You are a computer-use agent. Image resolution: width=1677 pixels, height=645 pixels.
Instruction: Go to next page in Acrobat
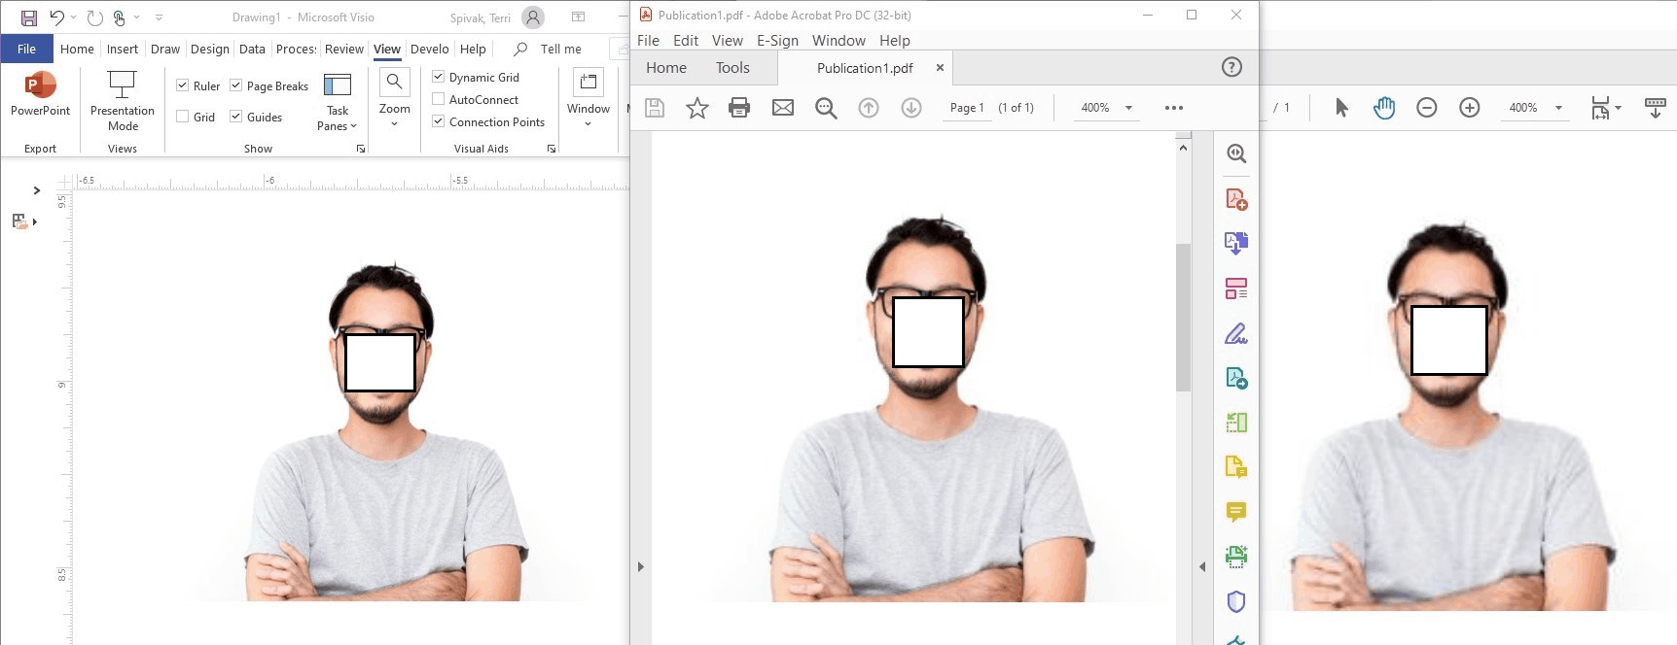(911, 108)
